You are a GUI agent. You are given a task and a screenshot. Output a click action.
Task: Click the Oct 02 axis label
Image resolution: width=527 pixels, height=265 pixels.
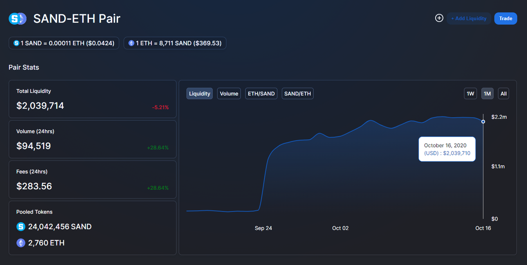tap(340, 228)
